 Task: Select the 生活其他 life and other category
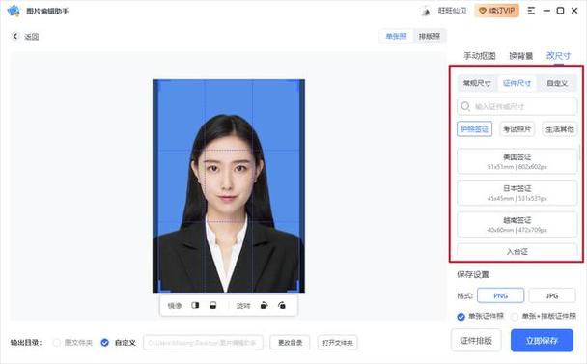coord(559,129)
